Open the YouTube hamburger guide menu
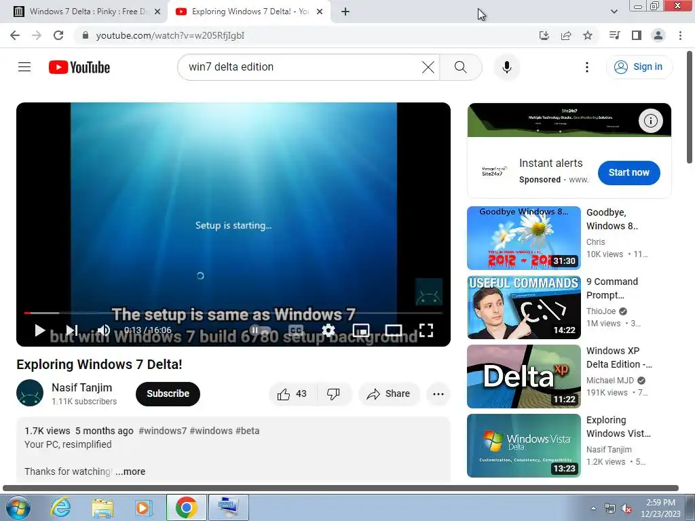This screenshot has width=695, height=521. pos(24,67)
